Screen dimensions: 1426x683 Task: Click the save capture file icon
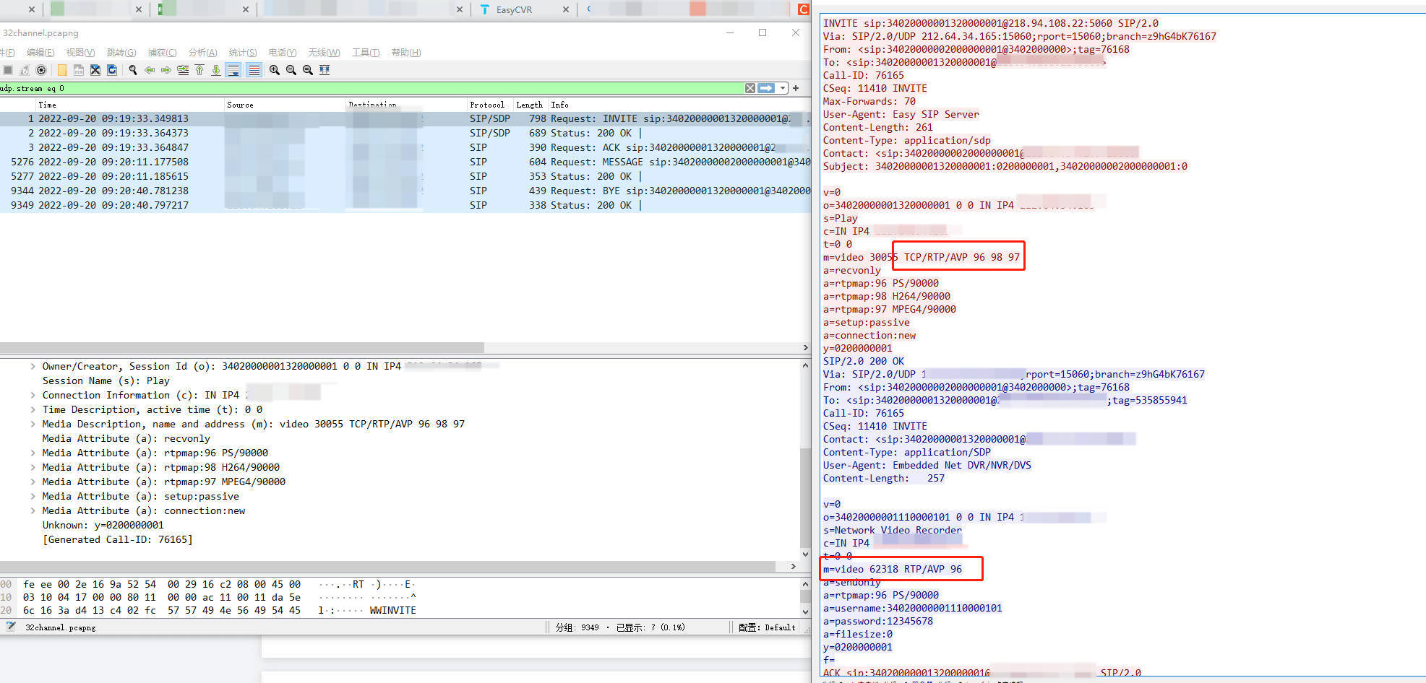pyautogui.click(x=79, y=70)
